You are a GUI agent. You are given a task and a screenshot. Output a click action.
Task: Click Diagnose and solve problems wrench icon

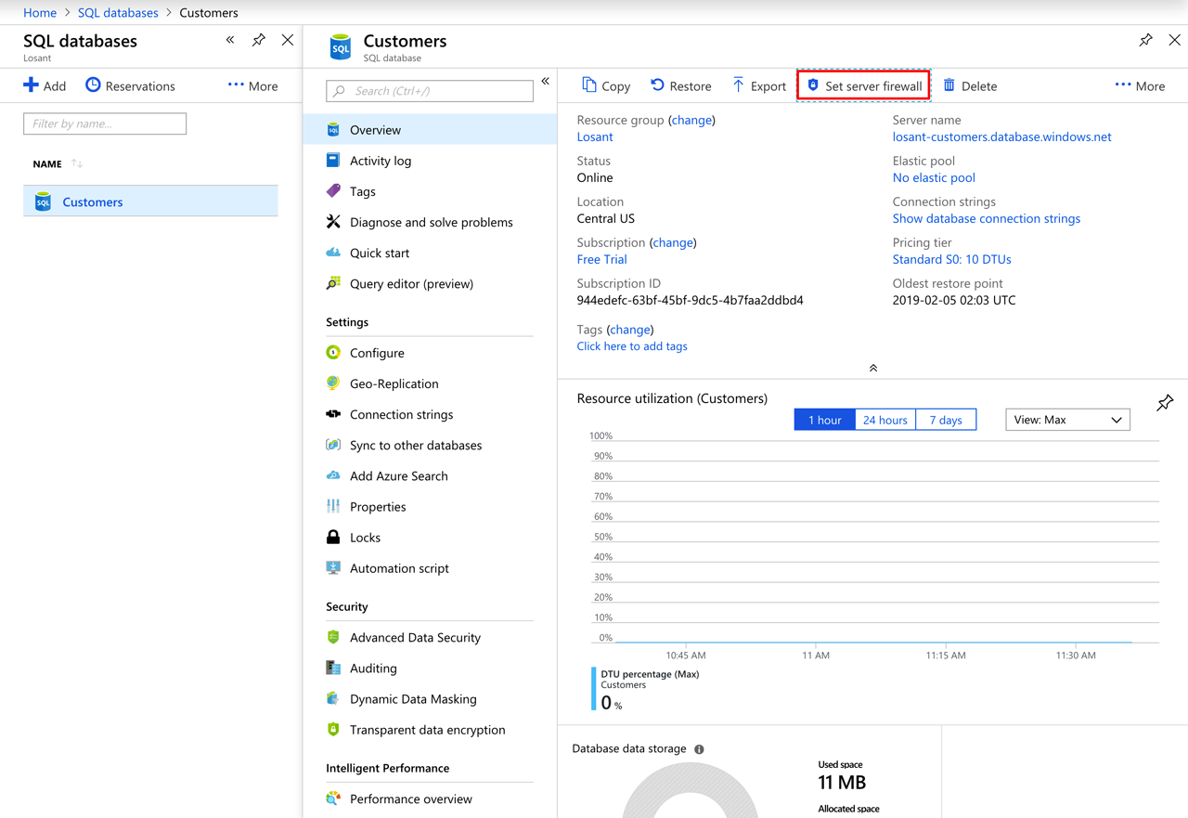[x=333, y=221]
